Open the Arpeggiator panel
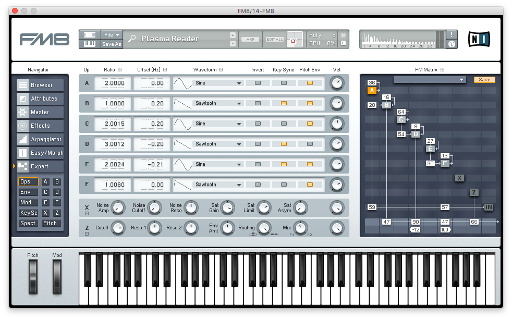The width and height of the screenshot is (512, 319). 40,139
